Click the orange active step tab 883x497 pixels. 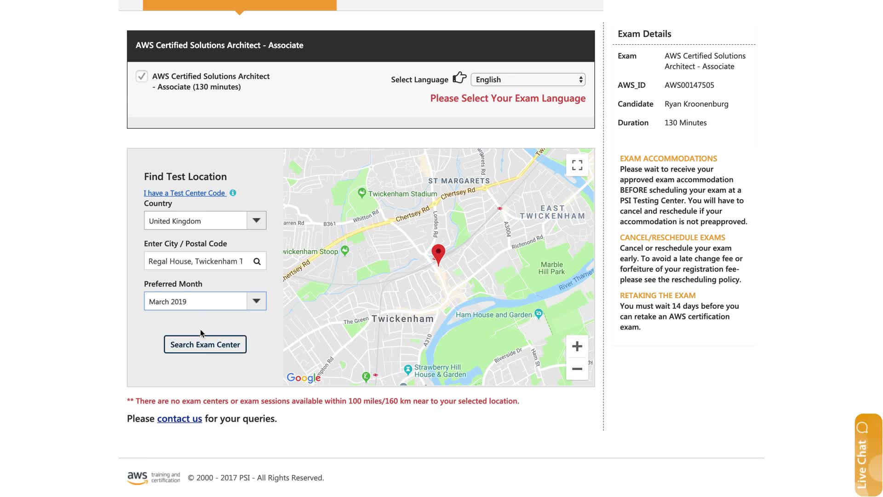pyautogui.click(x=239, y=5)
